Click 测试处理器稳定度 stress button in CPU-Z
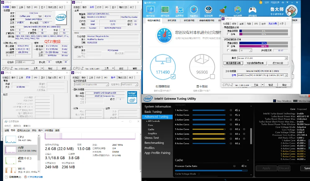This screenshot has height=181, width=310. [x=255, y=63]
